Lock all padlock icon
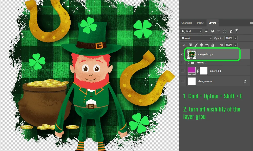Image resolution: width=253 pixels, height=151 pixels. pyautogui.click(x=213, y=45)
